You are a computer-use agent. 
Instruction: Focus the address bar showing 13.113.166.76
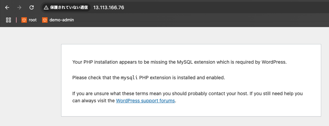coord(109,7)
